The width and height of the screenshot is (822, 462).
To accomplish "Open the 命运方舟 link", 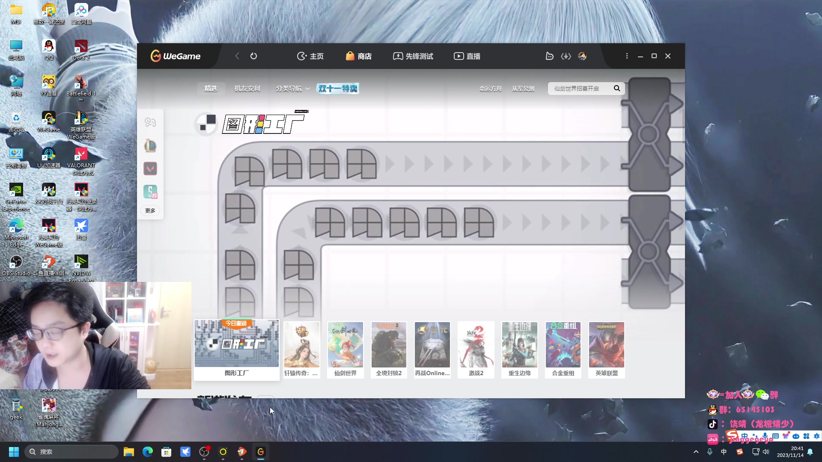I will pos(490,89).
